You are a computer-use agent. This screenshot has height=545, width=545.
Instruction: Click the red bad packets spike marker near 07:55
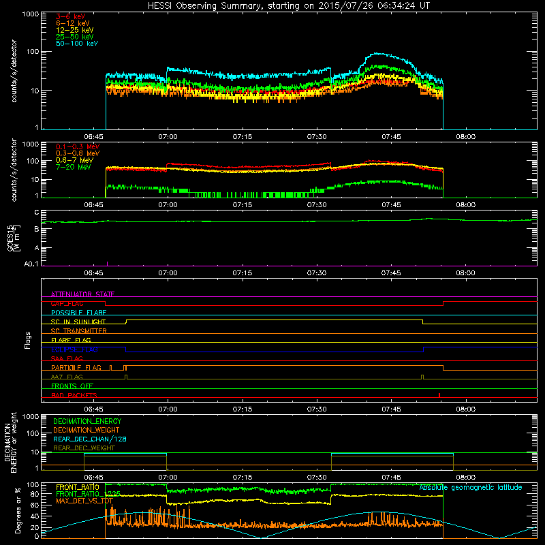pyautogui.click(x=439, y=395)
